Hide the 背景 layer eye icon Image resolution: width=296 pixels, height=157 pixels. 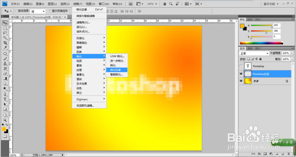click(241, 81)
